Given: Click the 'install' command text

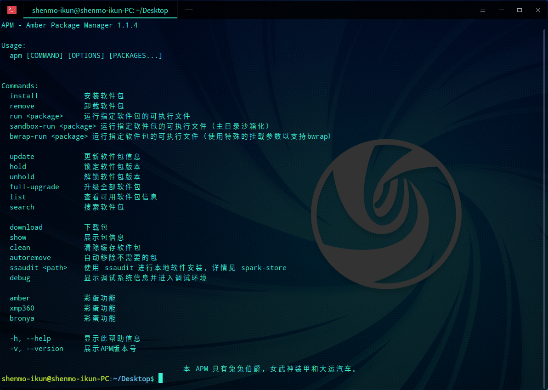Looking at the screenshot, I should click(x=24, y=96).
